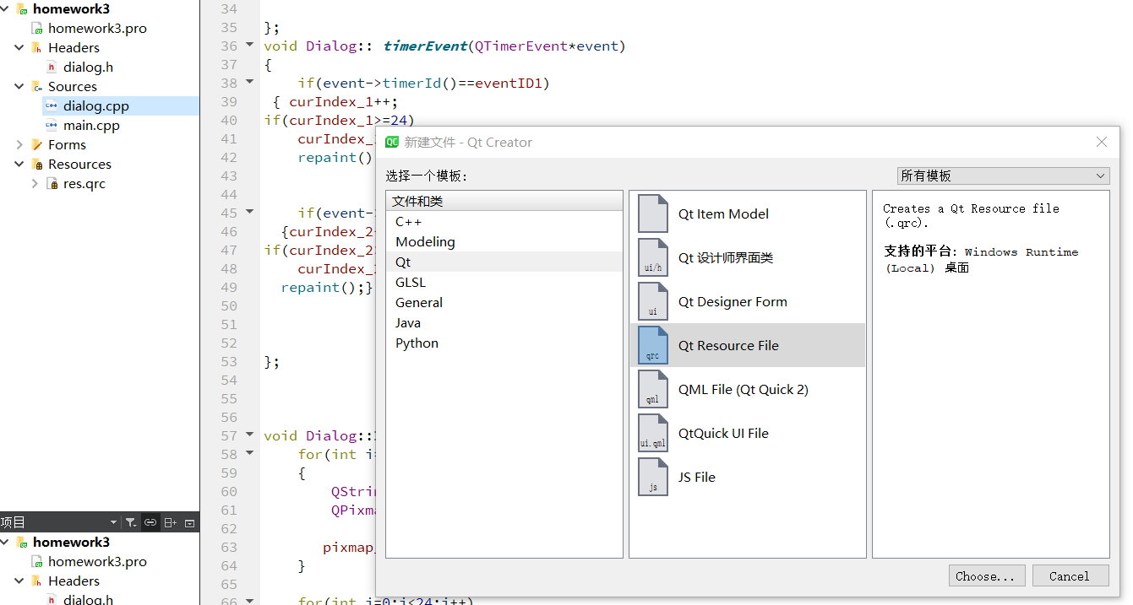Select the Qt Designer Form template
The width and height of the screenshot is (1133, 605).
[x=748, y=301]
